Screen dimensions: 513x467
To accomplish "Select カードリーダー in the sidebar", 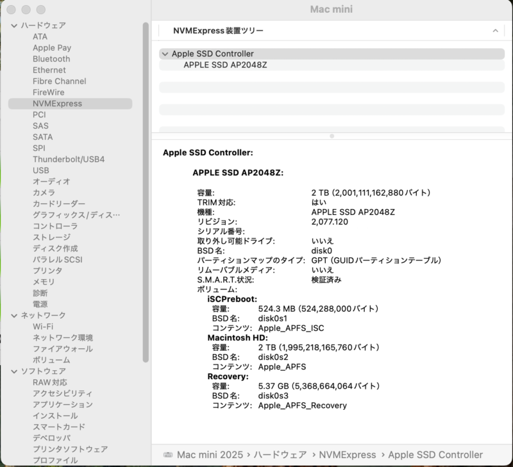I will click(x=59, y=204).
